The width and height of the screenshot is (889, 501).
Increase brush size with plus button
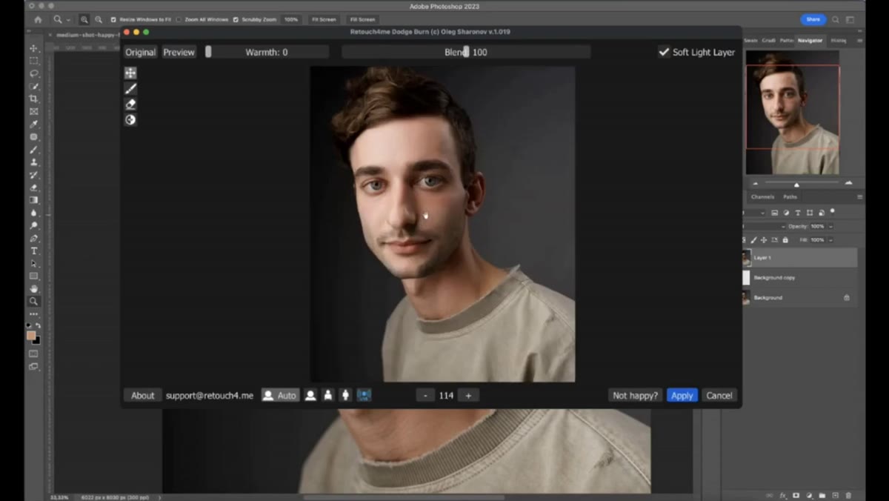pyautogui.click(x=468, y=395)
